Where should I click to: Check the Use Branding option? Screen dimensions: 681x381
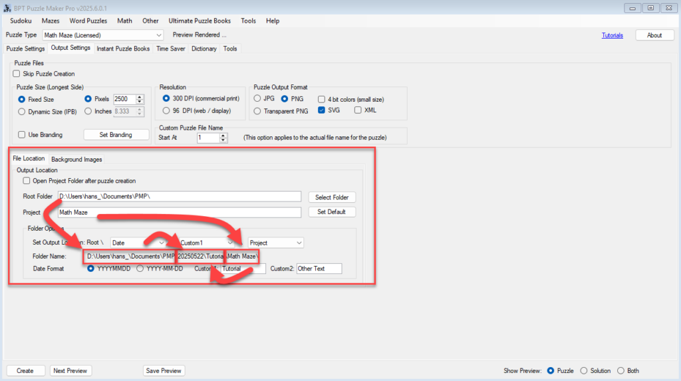point(22,135)
